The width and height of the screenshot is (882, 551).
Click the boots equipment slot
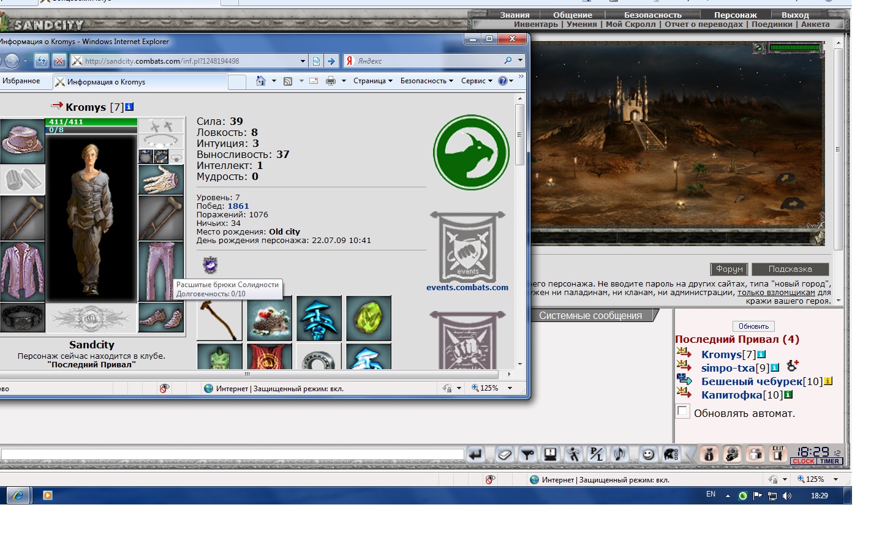(161, 318)
